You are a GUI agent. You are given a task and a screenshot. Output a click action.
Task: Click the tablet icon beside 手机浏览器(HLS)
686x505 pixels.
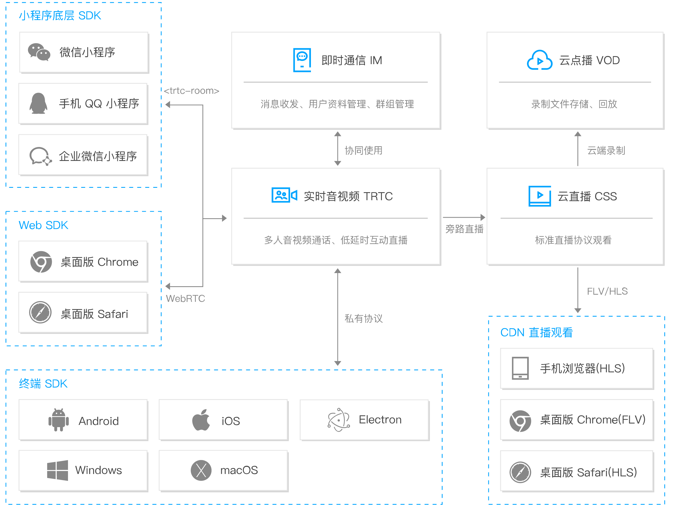coord(520,368)
